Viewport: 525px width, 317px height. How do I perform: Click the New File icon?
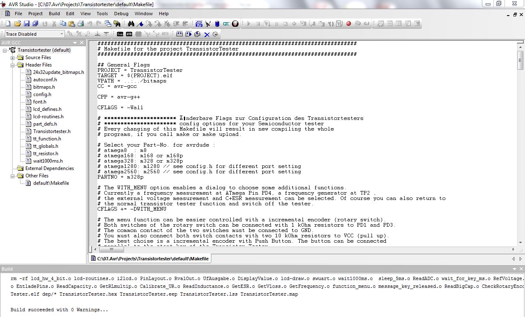pos(7,24)
